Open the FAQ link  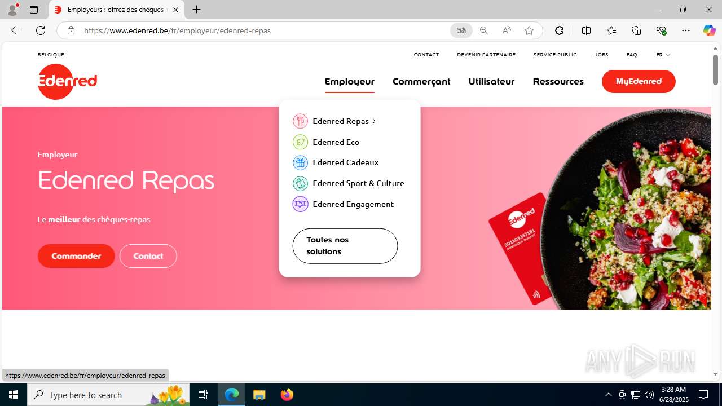632,55
